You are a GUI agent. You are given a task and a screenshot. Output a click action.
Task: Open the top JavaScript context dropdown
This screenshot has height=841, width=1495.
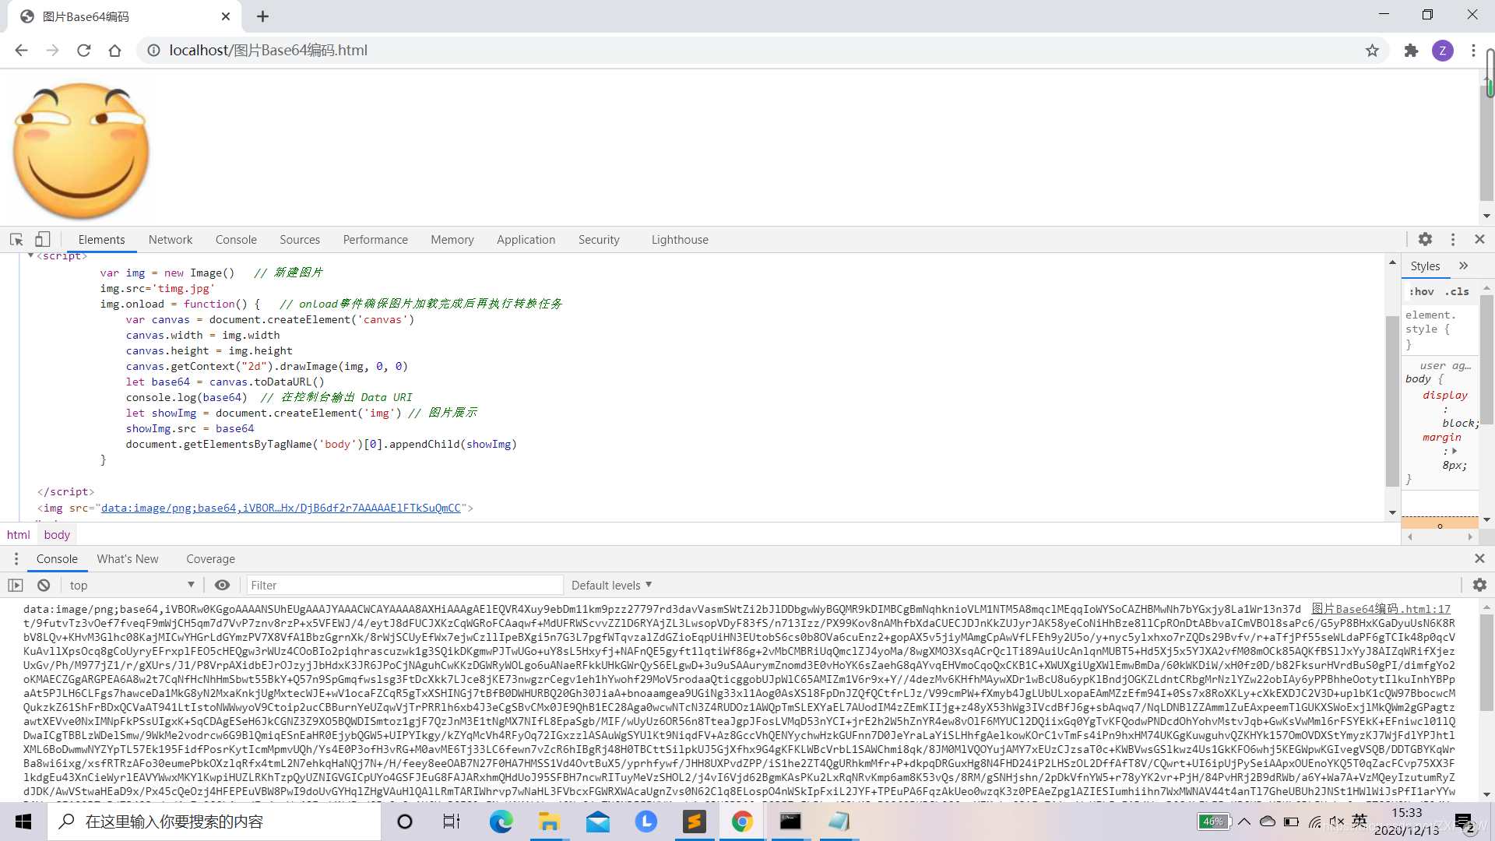pos(132,586)
